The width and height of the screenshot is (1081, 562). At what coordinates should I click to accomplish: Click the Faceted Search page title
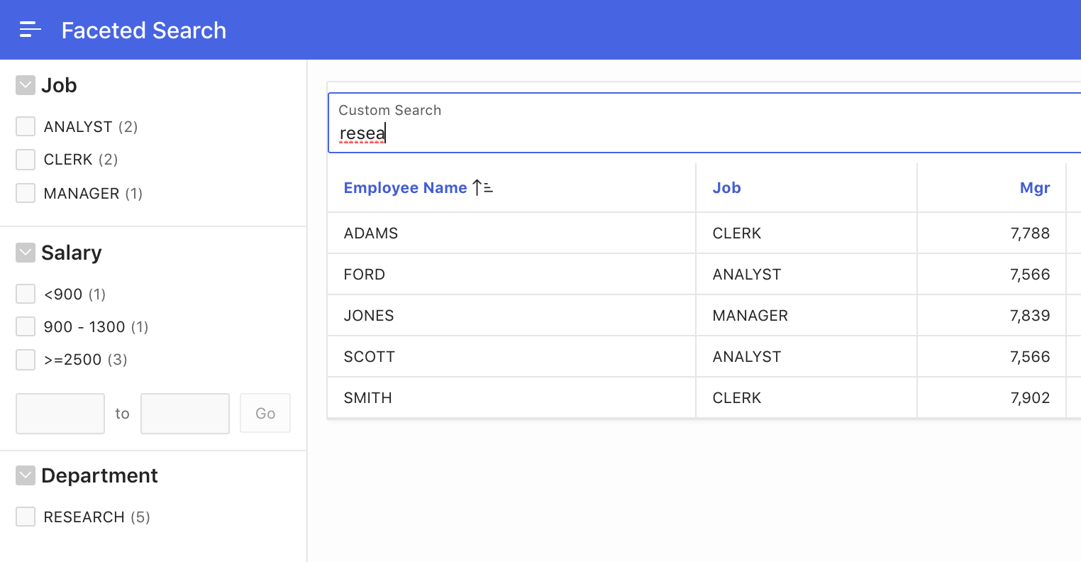144,30
